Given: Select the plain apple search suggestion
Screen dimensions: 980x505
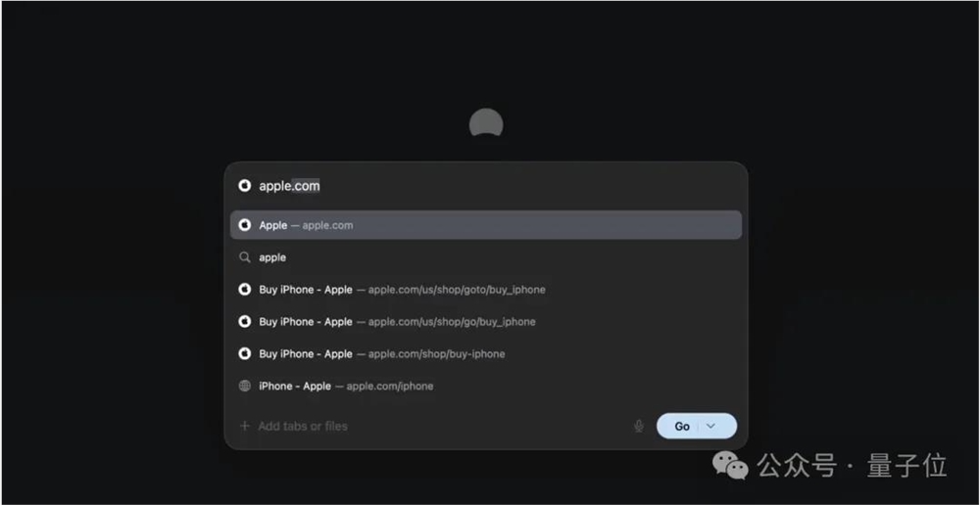Looking at the screenshot, I should (486, 257).
